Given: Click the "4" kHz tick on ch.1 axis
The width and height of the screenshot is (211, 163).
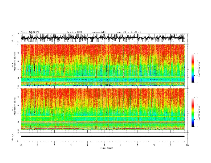Looking at the screenshot, I should tap(19, 70).
